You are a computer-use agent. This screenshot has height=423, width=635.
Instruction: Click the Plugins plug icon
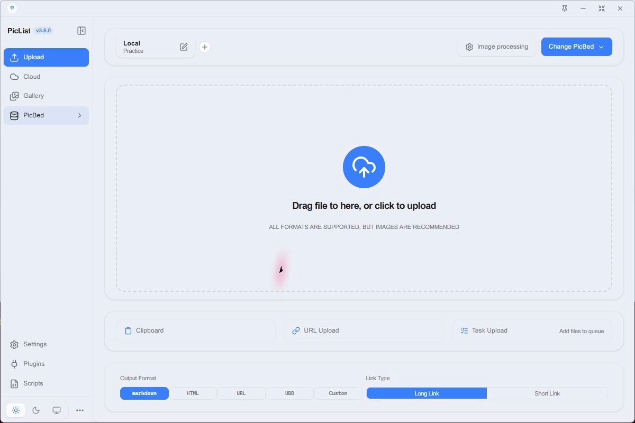point(14,364)
